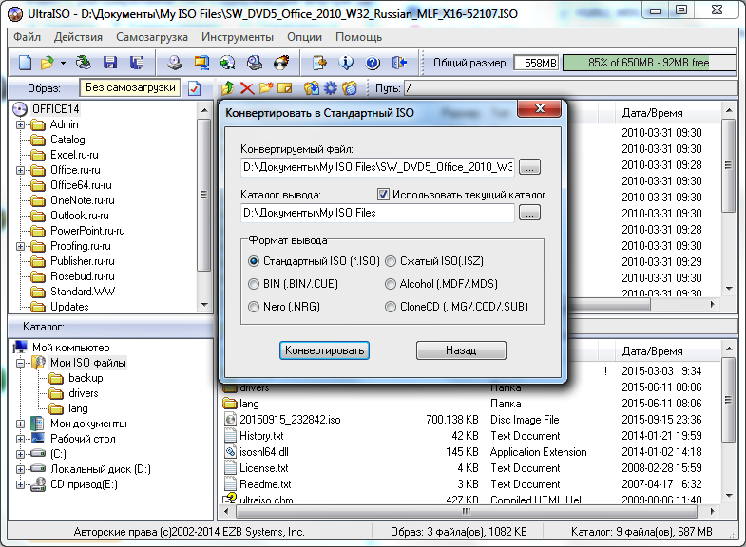This screenshot has width=746, height=547.
Task: Click the New Folder icon in image toolbar
Action: point(266,88)
